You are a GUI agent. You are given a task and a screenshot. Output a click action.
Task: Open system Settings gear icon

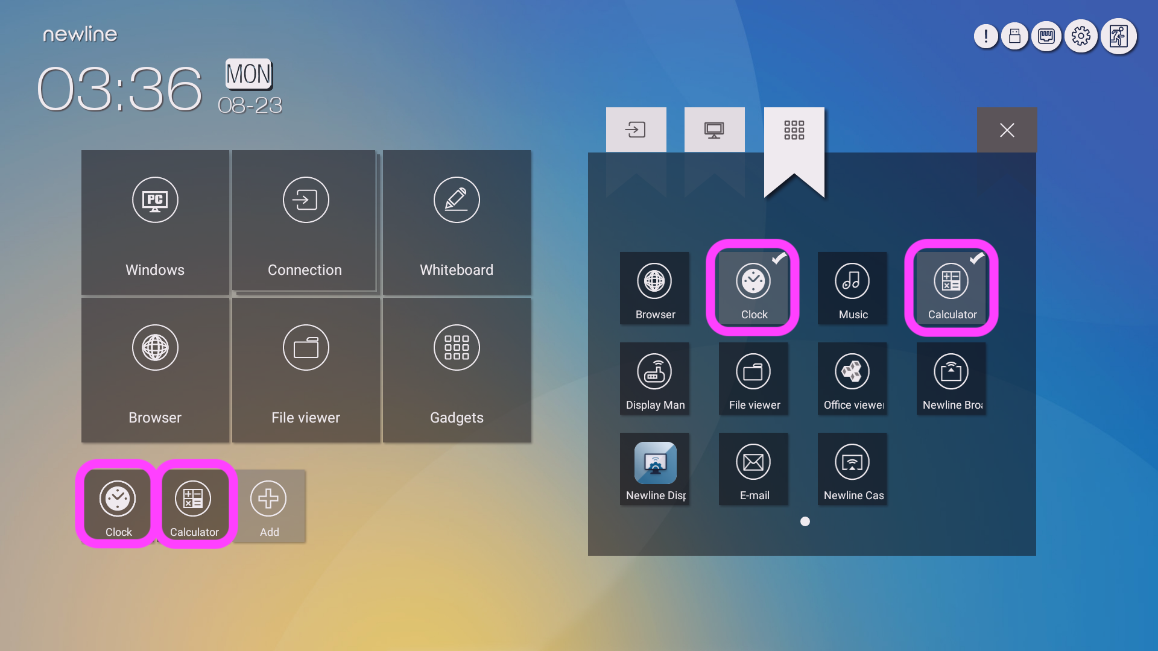[x=1081, y=35]
